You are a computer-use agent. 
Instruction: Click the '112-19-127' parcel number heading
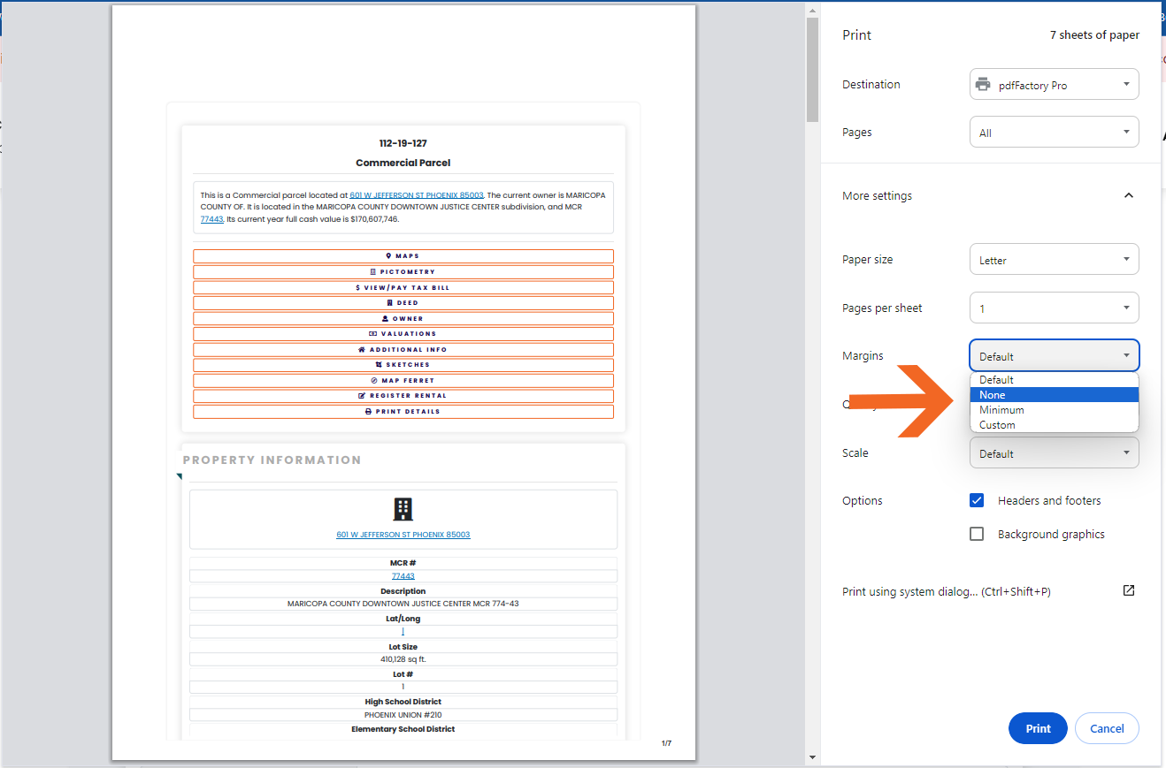coord(403,143)
